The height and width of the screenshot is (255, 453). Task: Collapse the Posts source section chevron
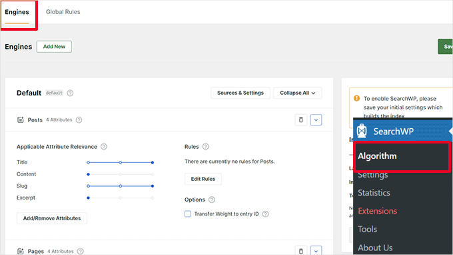[x=316, y=120]
